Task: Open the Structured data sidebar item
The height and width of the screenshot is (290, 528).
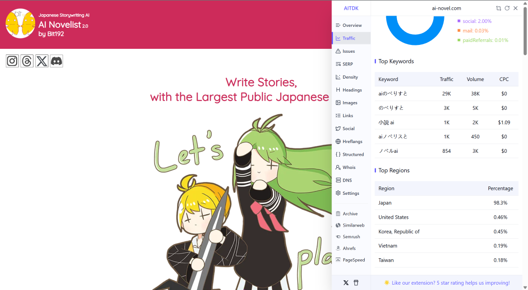Action: pyautogui.click(x=351, y=154)
